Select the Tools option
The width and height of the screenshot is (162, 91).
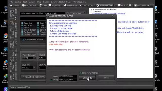(25, 28)
